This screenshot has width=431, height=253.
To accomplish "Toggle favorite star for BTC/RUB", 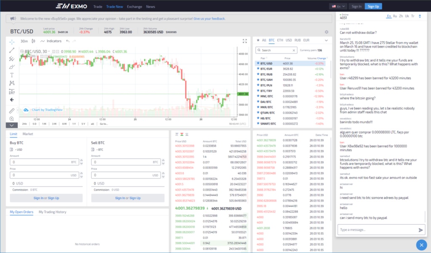I will coord(258,74).
